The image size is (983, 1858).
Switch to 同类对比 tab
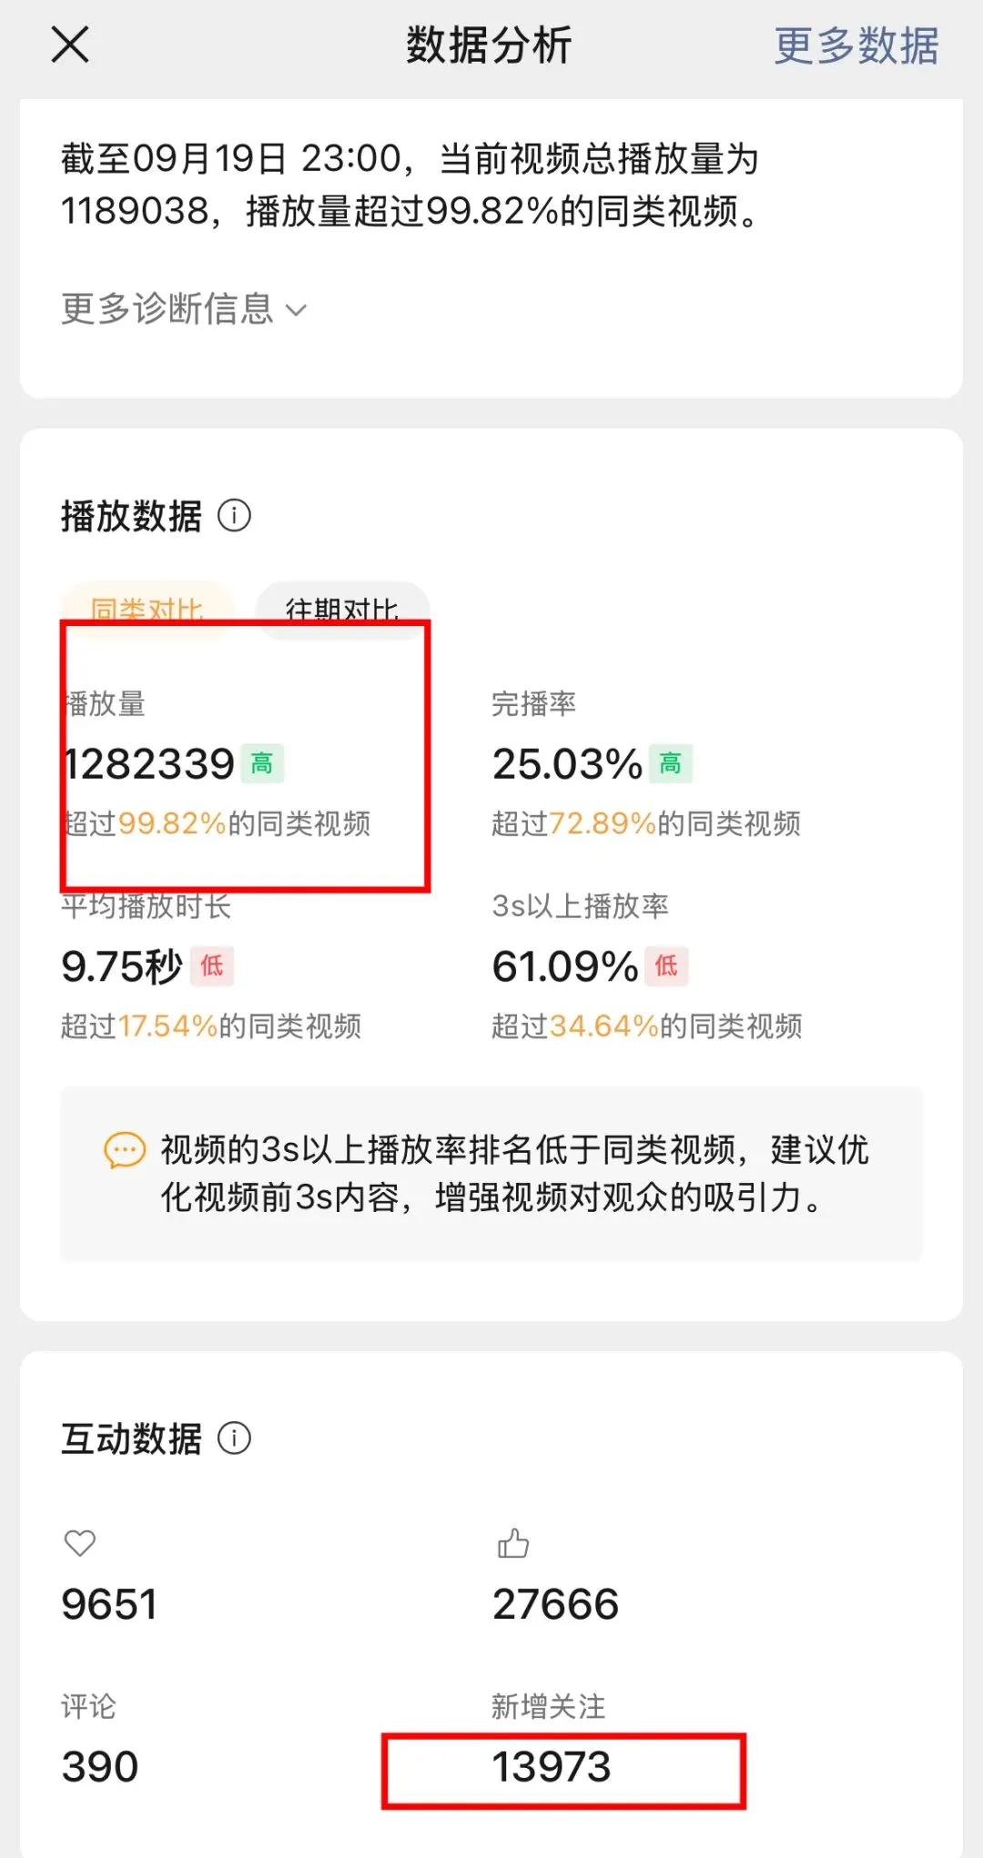[x=147, y=610]
